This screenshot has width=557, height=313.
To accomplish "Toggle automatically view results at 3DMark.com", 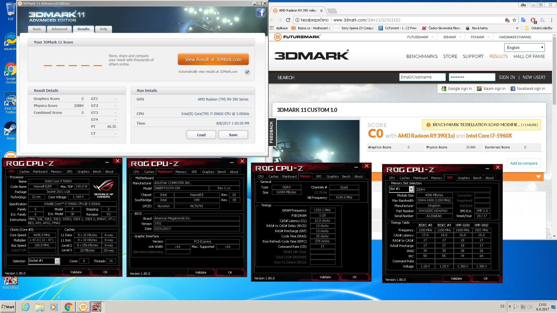I will (x=247, y=72).
